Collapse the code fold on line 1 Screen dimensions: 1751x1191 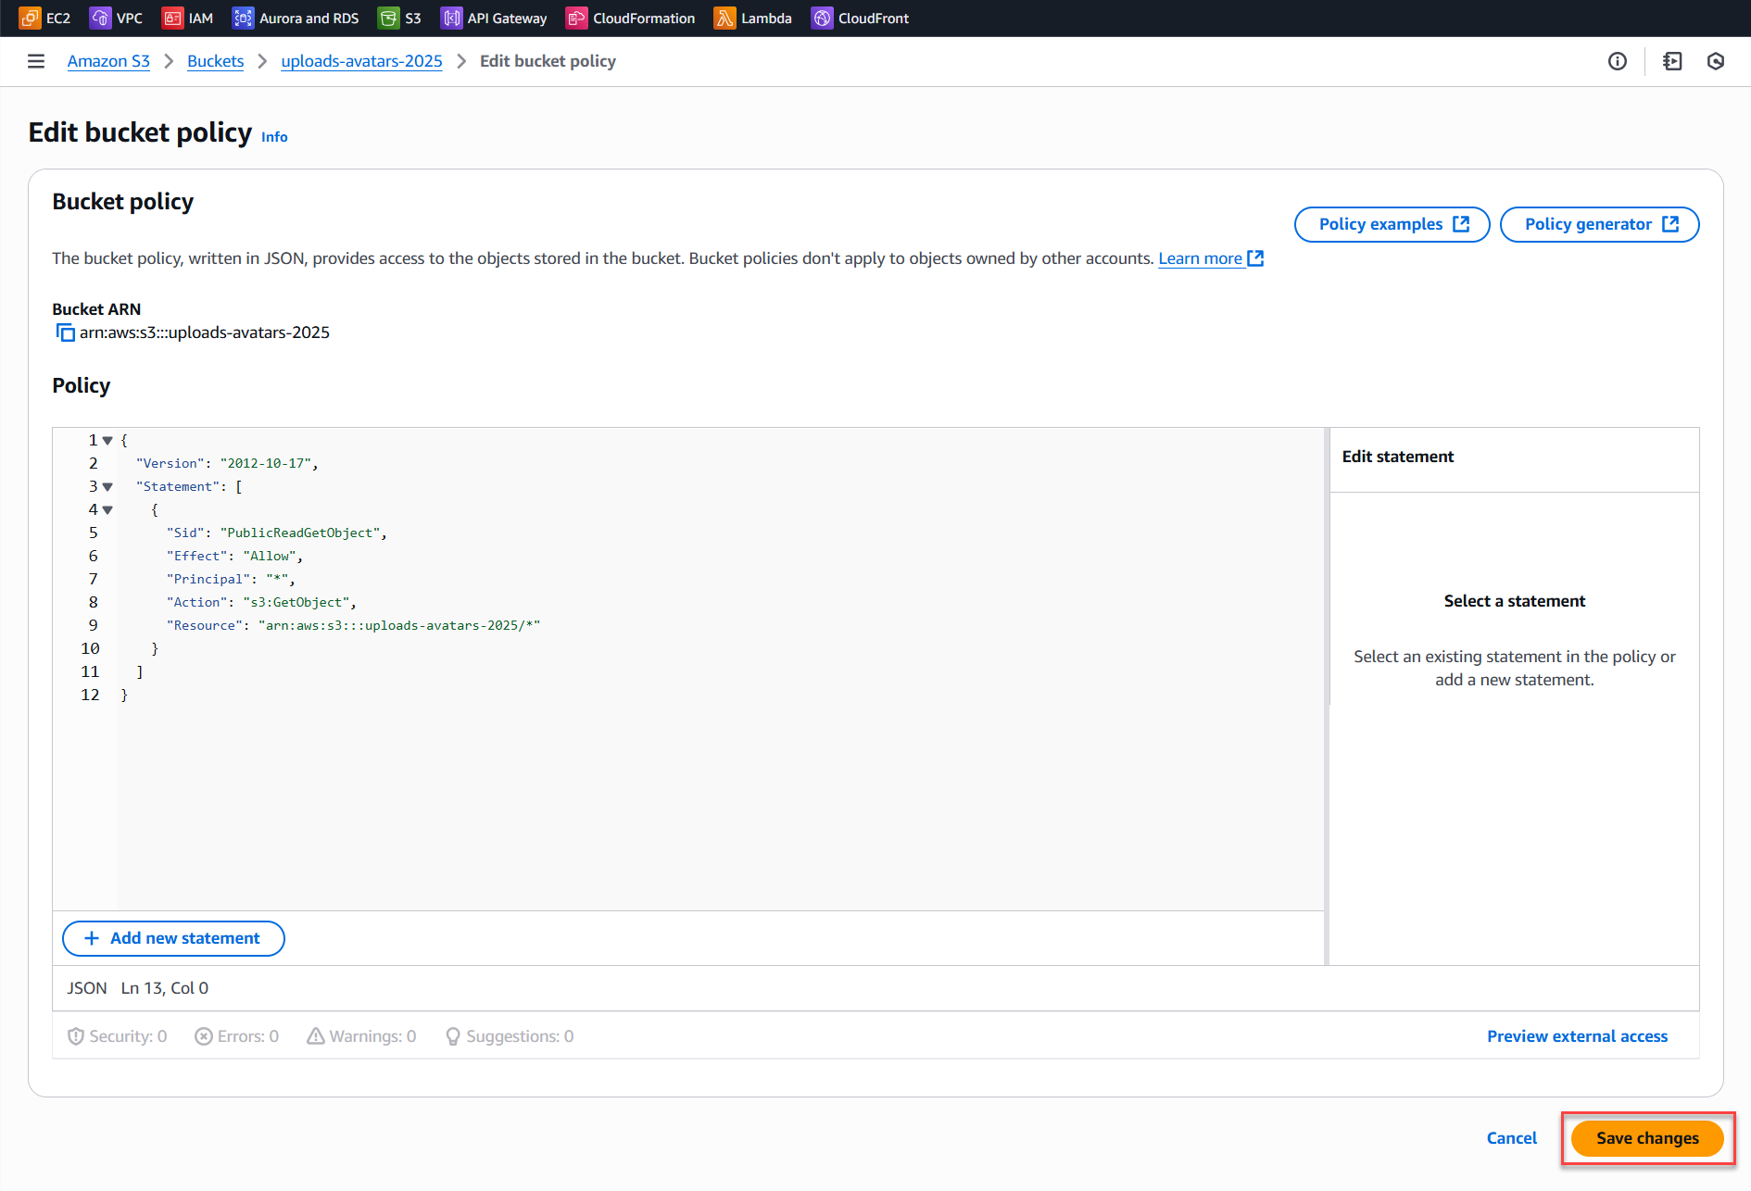click(x=107, y=441)
